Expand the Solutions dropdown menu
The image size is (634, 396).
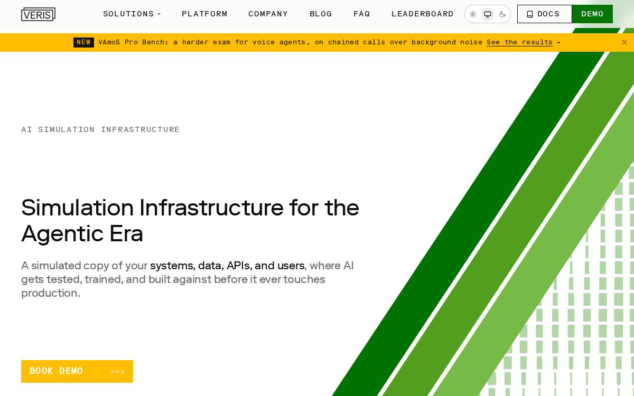pos(132,14)
